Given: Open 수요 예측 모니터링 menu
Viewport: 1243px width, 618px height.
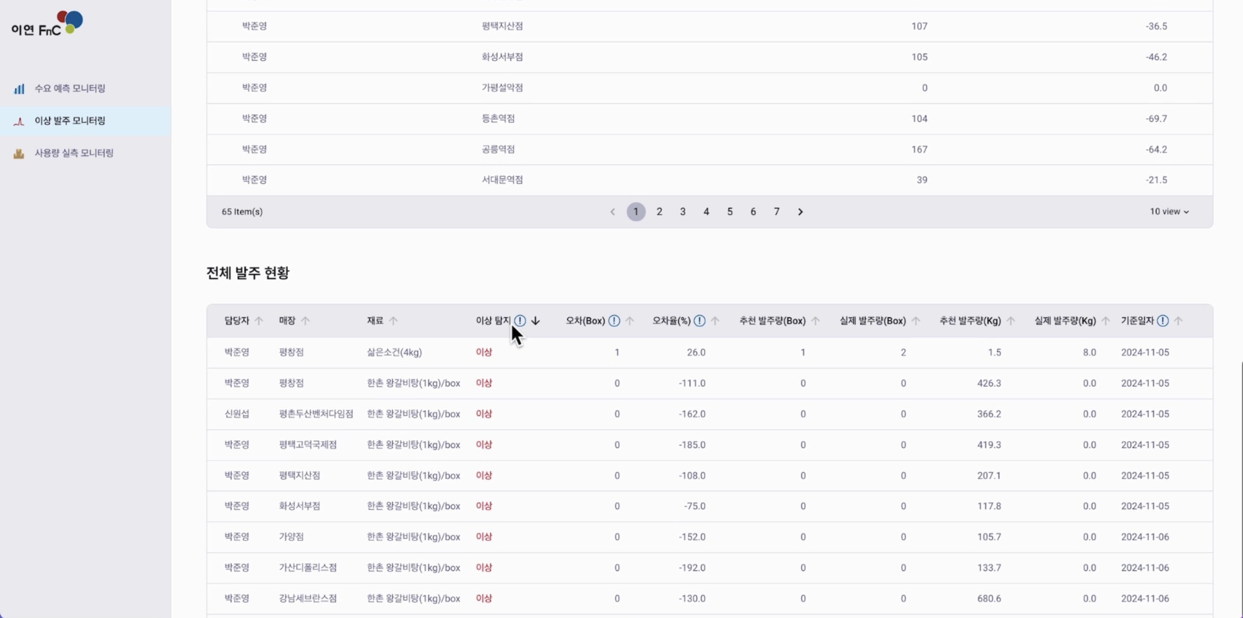Looking at the screenshot, I should (70, 88).
